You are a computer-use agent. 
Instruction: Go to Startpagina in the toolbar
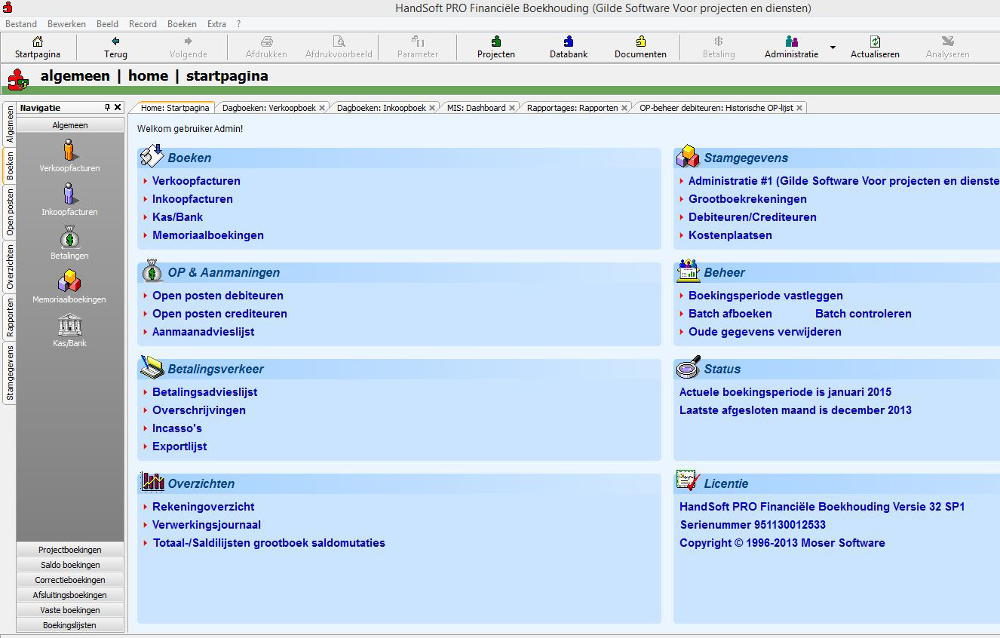coord(37,47)
